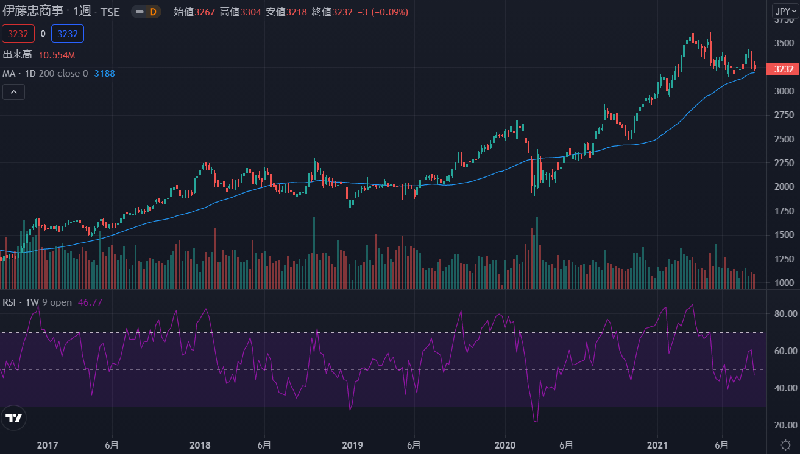The width and height of the screenshot is (800, 454).
Task: Click 1250 on the price axis
Action: (784, 259)
